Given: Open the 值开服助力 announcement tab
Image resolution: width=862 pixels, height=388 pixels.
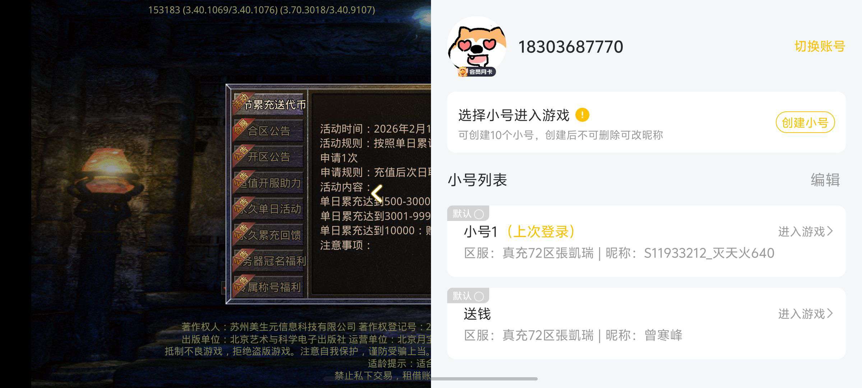Looking at the screenshot, I should 268,183.
